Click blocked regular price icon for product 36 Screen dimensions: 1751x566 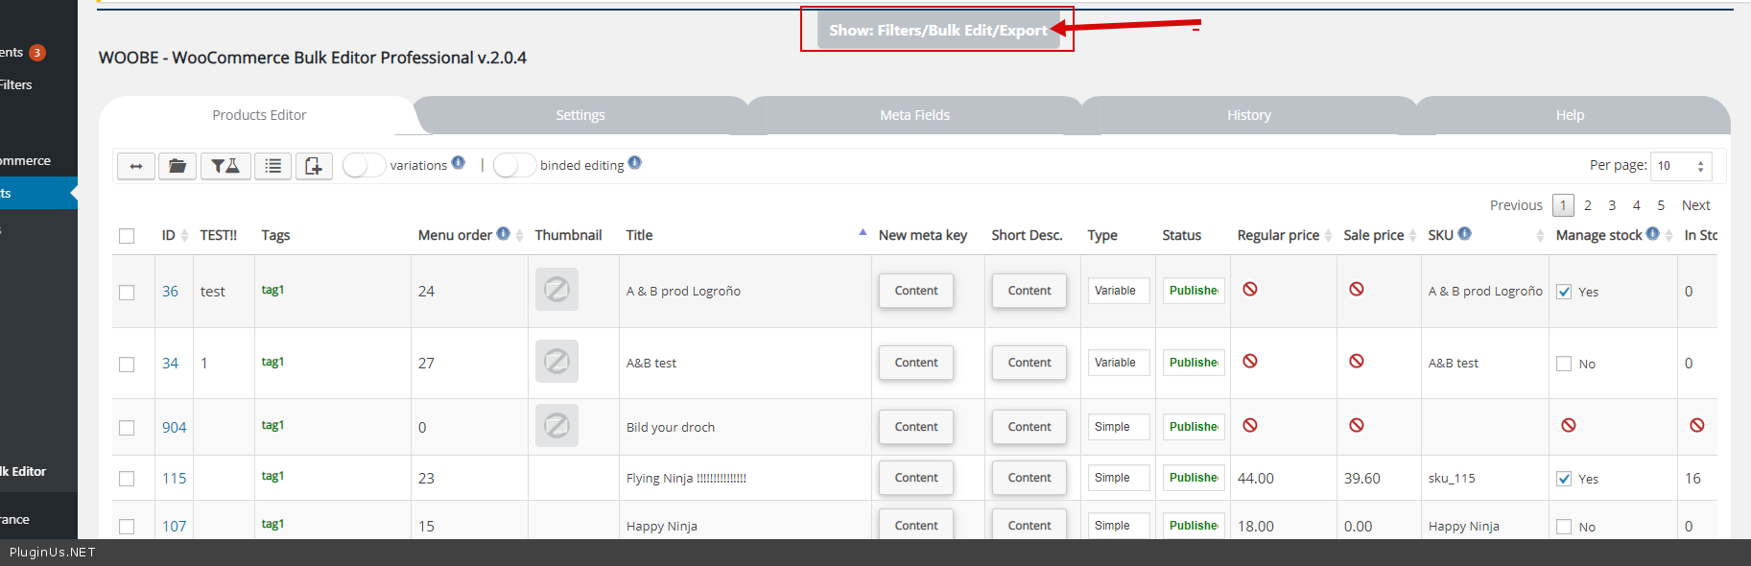(1250, 289)
